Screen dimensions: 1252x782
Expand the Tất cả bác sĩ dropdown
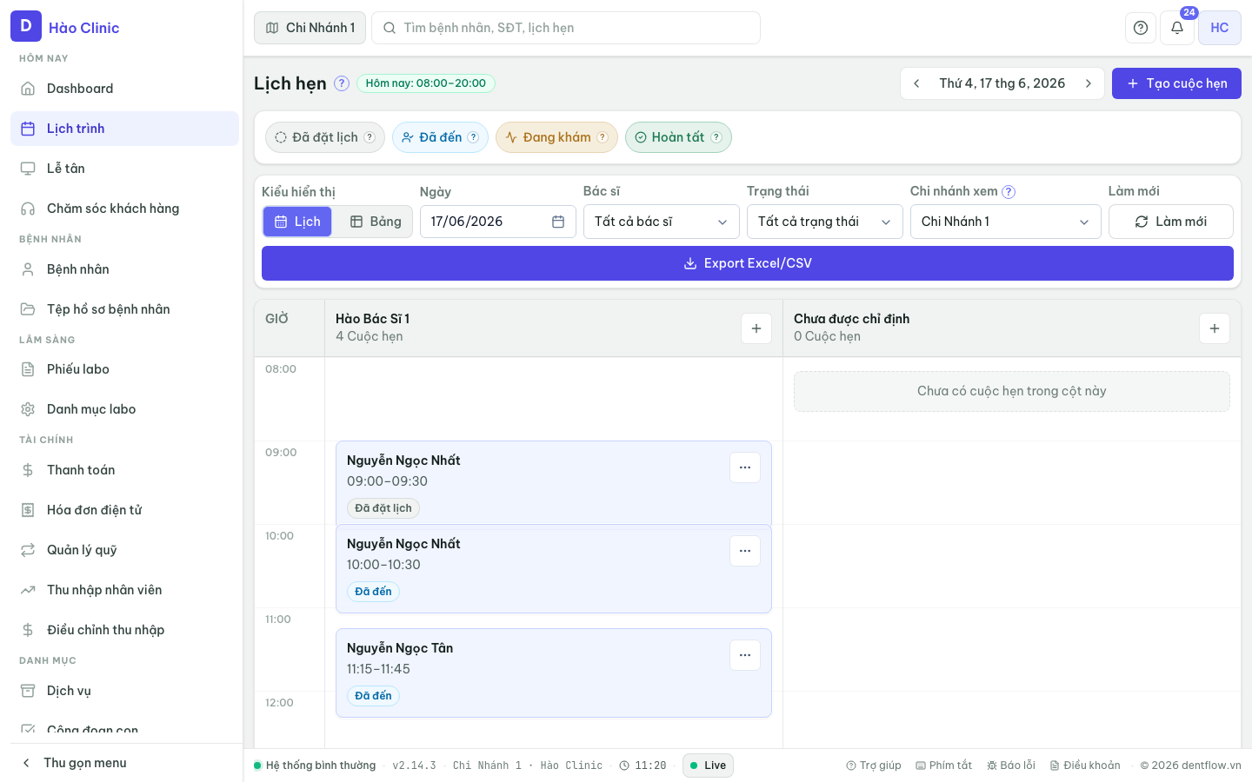point(661,222)
